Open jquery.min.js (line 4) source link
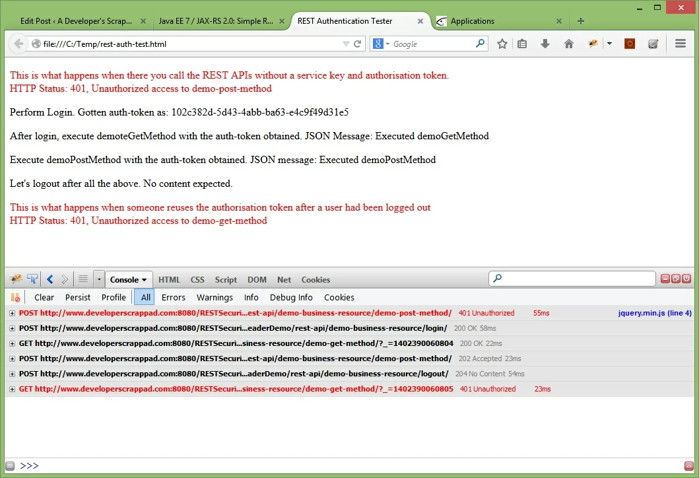Screen dimensions: 699x478 click(655, 313)
